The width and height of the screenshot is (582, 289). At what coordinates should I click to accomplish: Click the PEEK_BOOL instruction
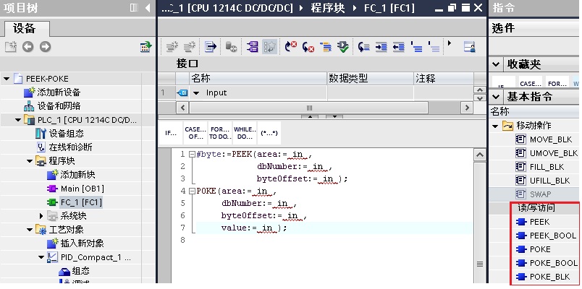553,236
